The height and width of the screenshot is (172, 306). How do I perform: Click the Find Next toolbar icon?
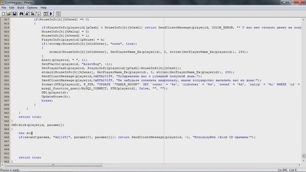click(x=27, y=14)
